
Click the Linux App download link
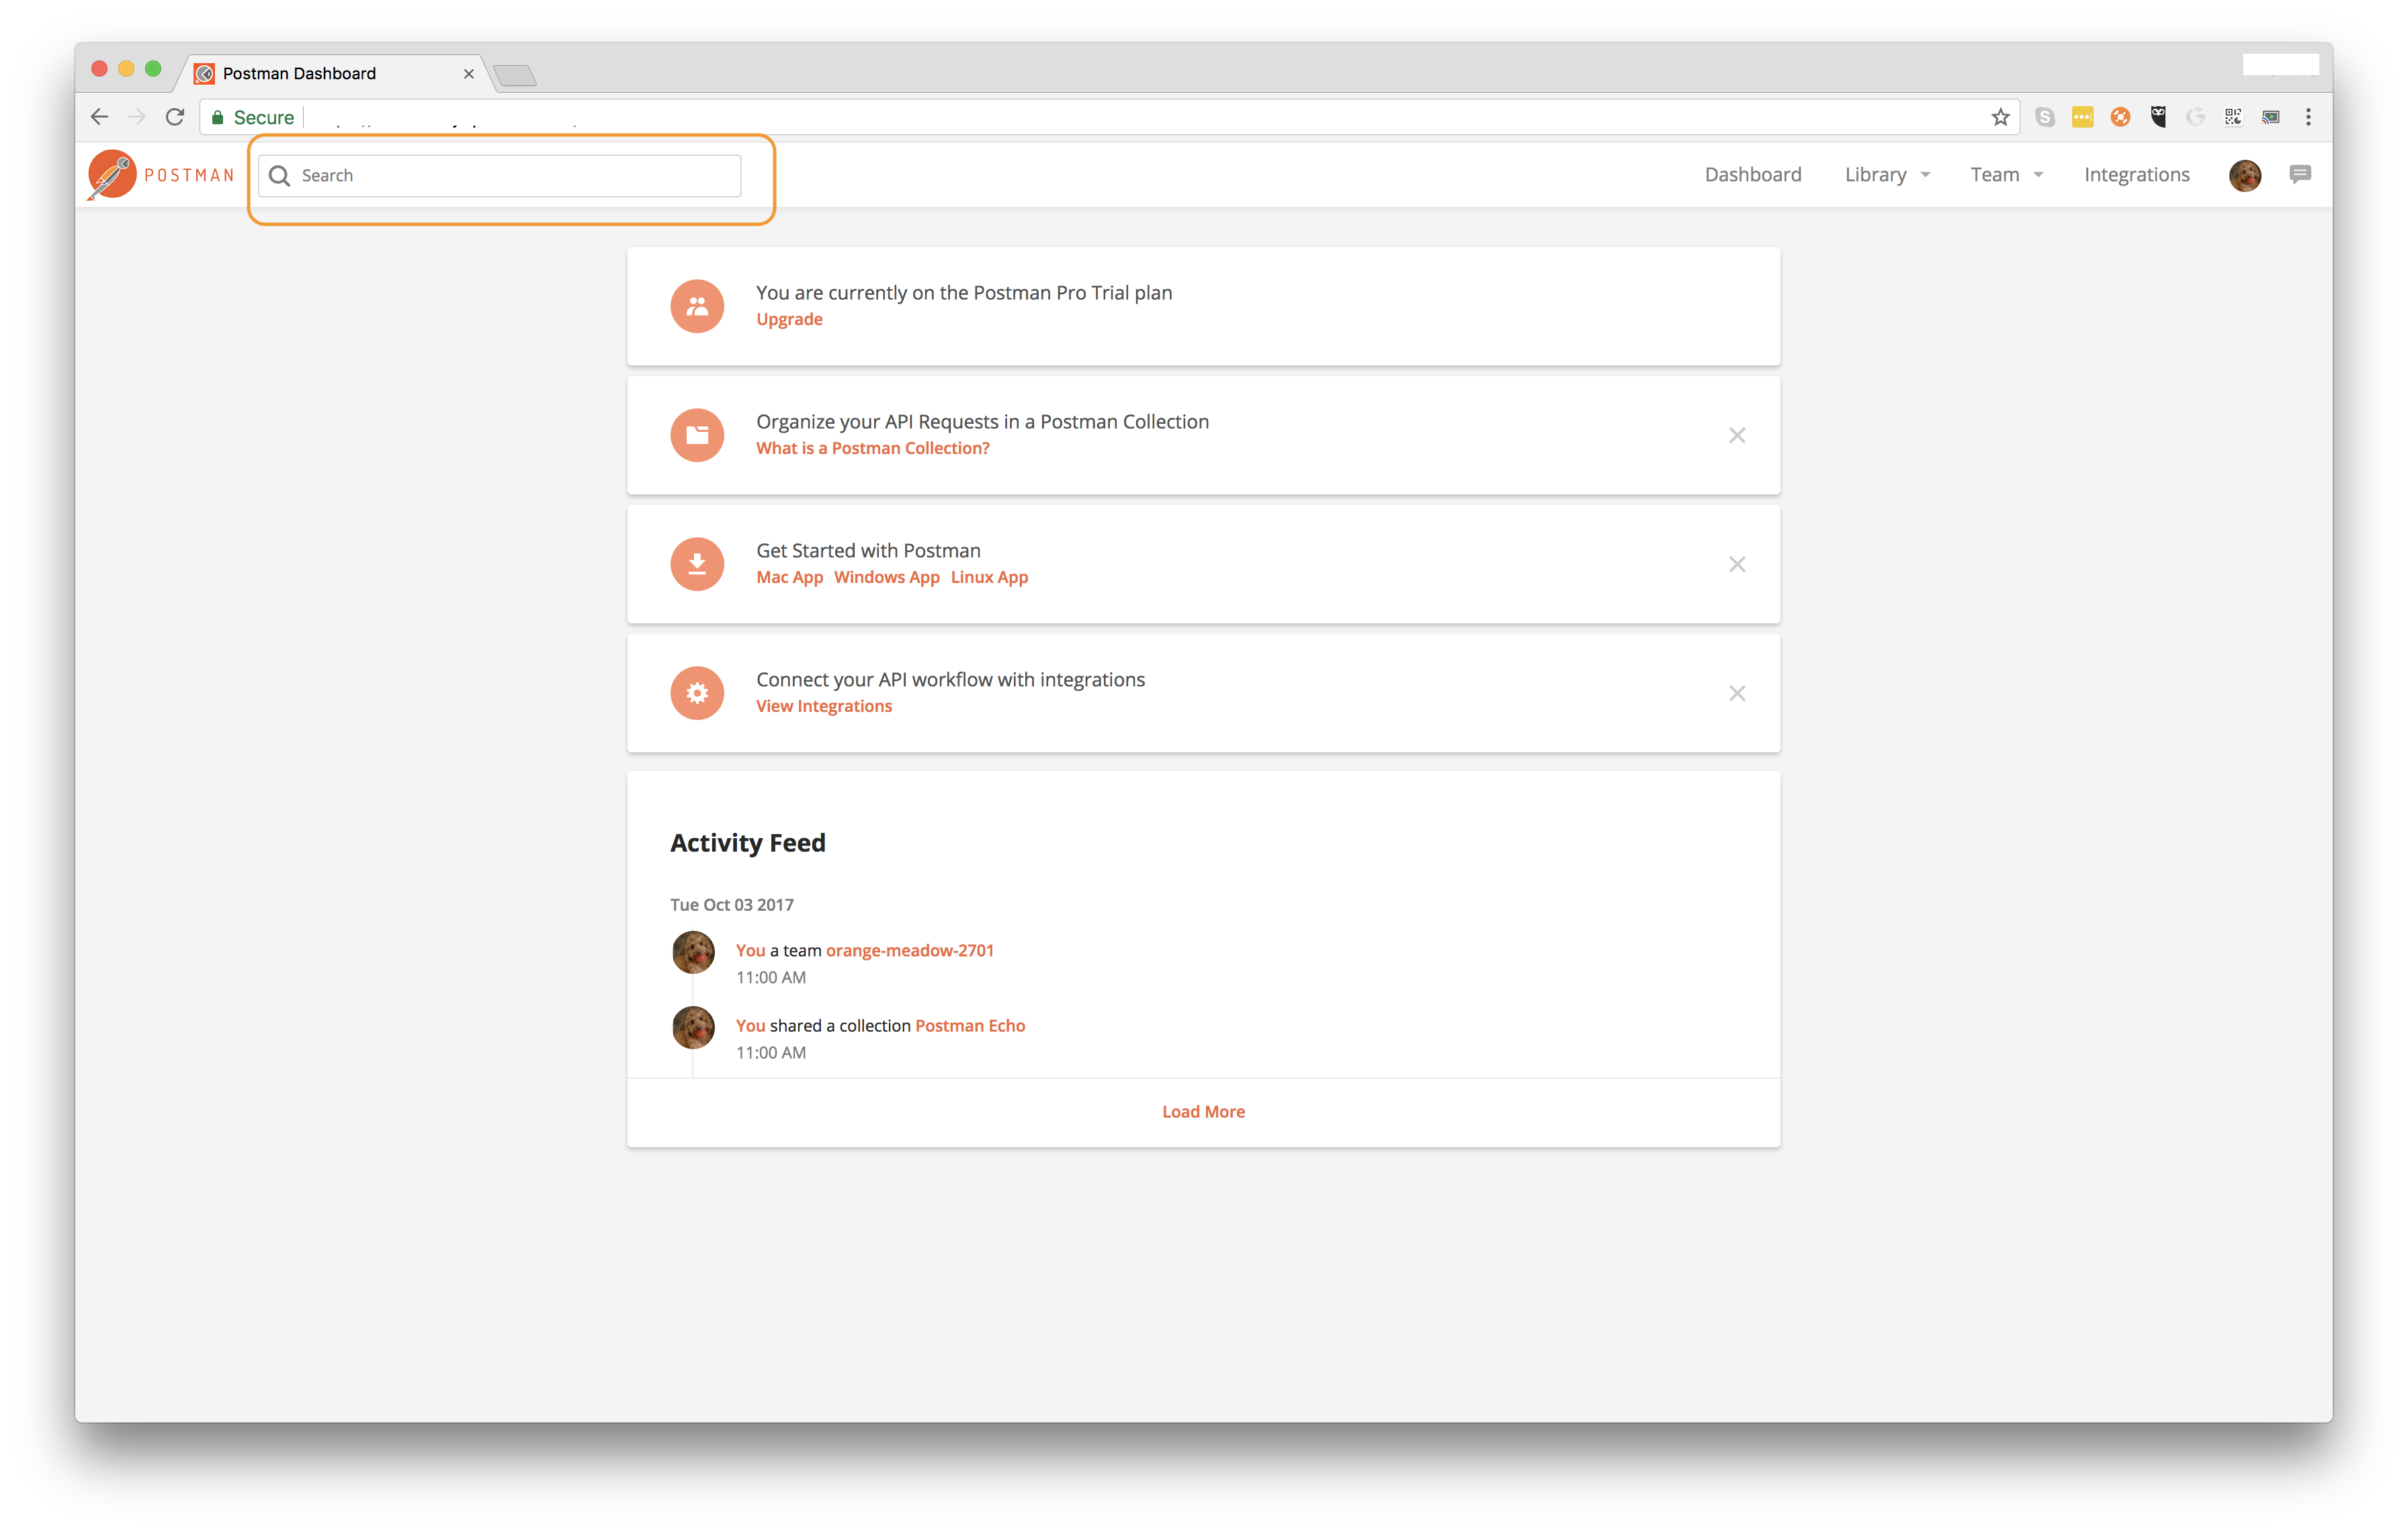(989, 577)
